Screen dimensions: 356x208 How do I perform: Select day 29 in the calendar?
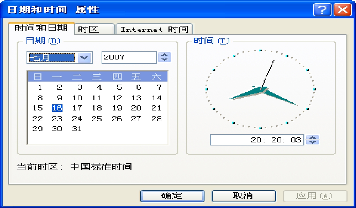tap(37, 129)
